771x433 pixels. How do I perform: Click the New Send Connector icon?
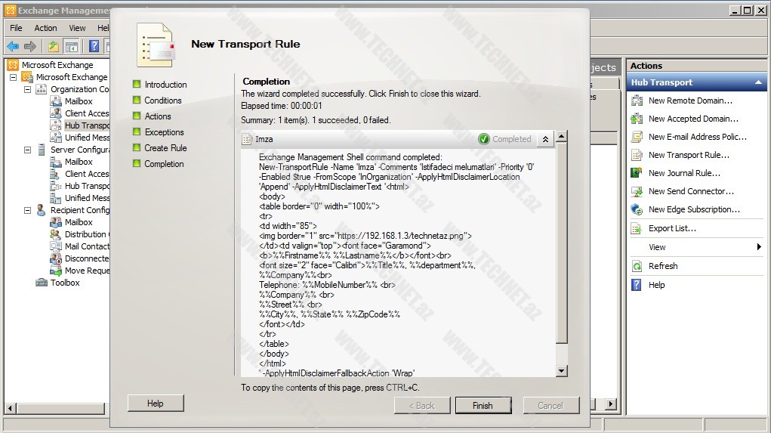pyautogui.click(x=637, y=191)
